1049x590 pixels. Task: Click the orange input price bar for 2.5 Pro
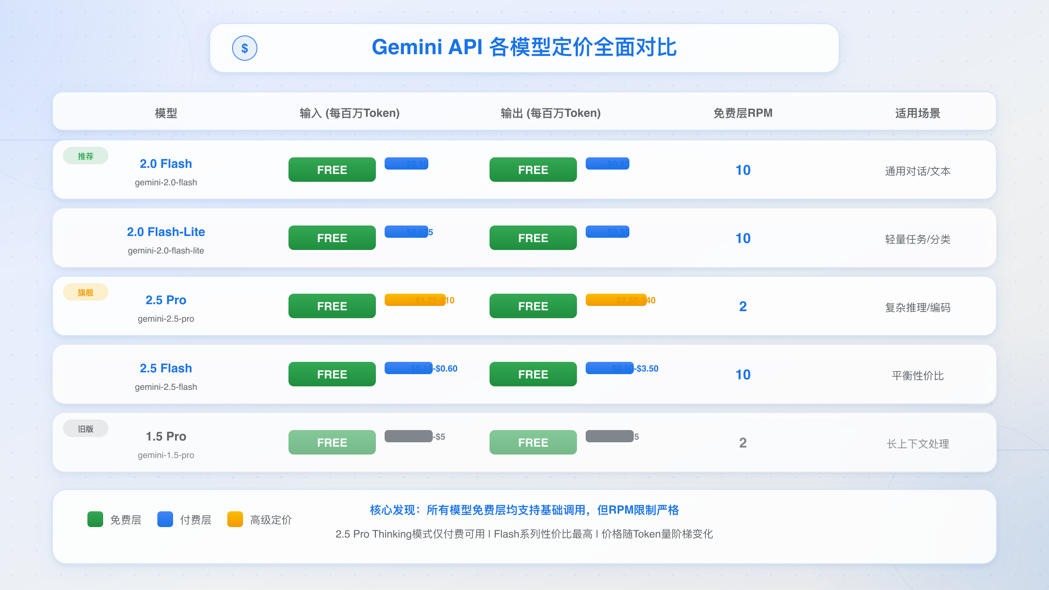pos(415,300)
